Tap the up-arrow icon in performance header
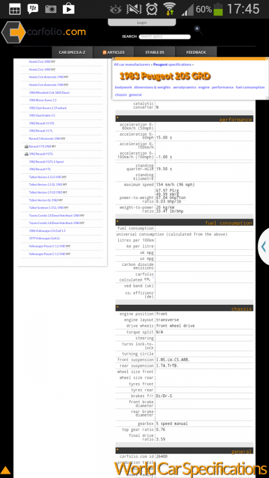269x478 pixels. [x=117, y=117]
